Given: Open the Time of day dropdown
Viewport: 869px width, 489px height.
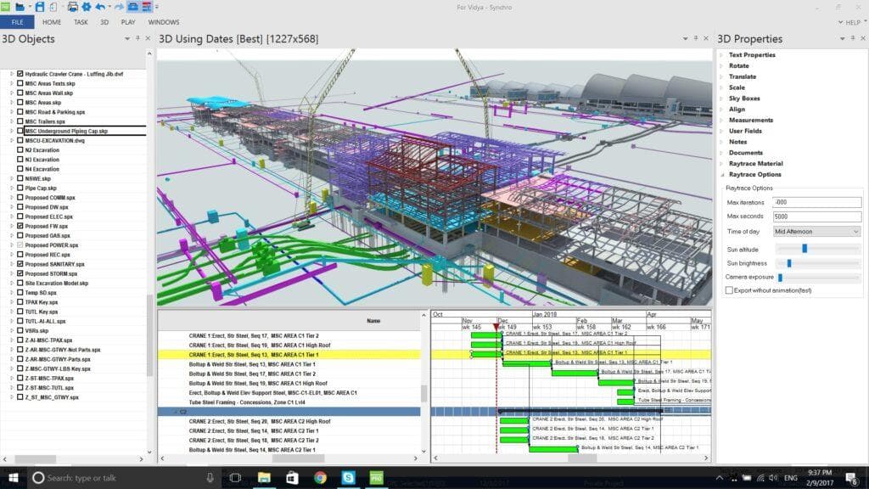Looking at the screenshot, I should pos(855,232).
